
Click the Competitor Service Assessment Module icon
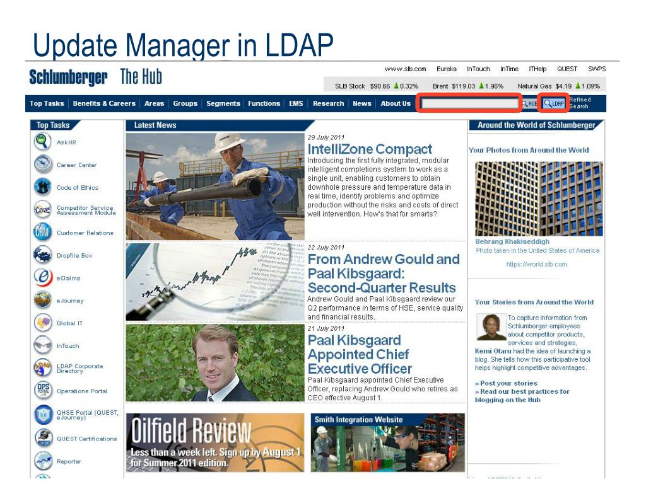click(42, 210)
